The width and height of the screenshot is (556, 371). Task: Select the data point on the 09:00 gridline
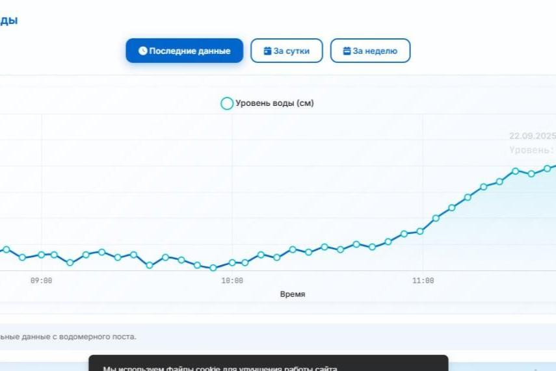[x=41, y=255]
